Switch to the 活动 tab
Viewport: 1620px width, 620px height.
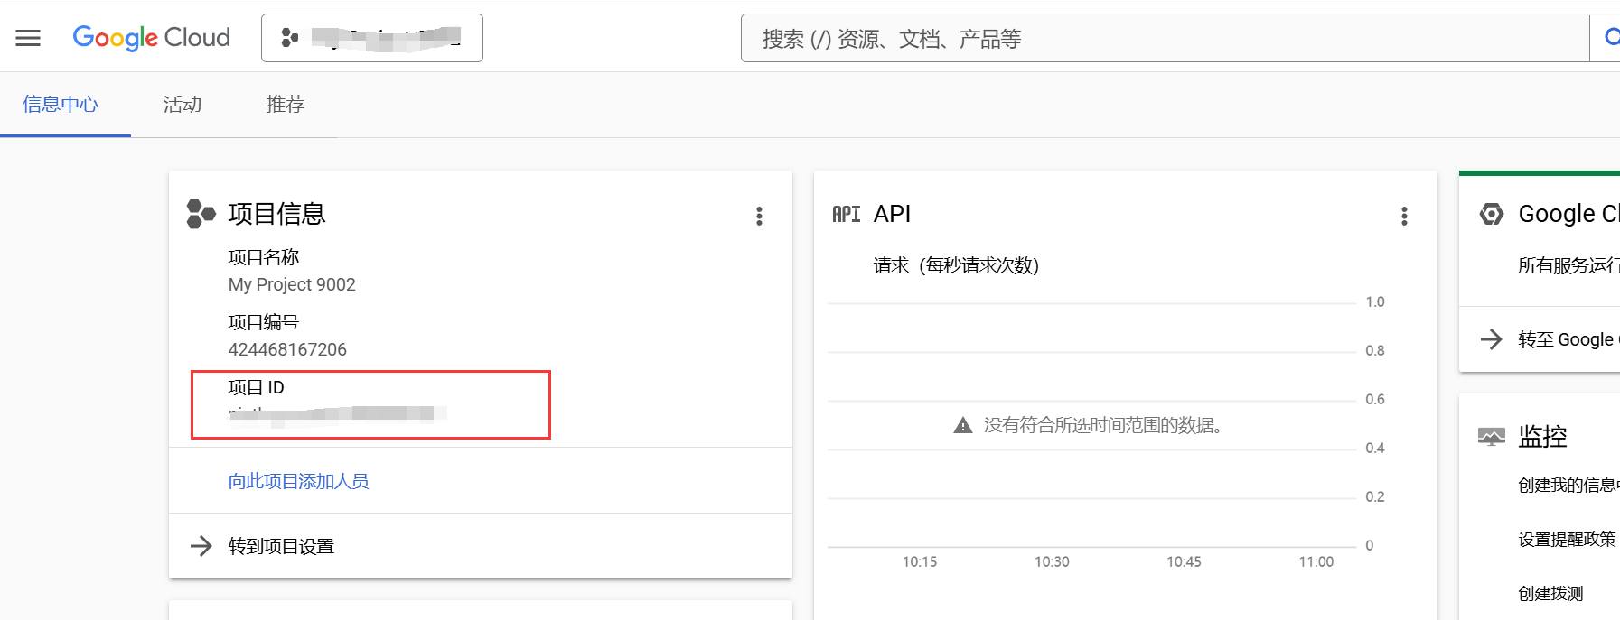(x=183, y=105)
